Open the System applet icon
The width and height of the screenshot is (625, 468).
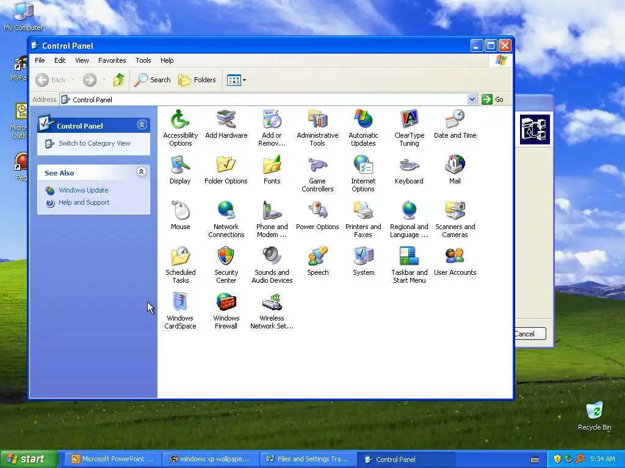pyautogui.click(x=363, y=257)
